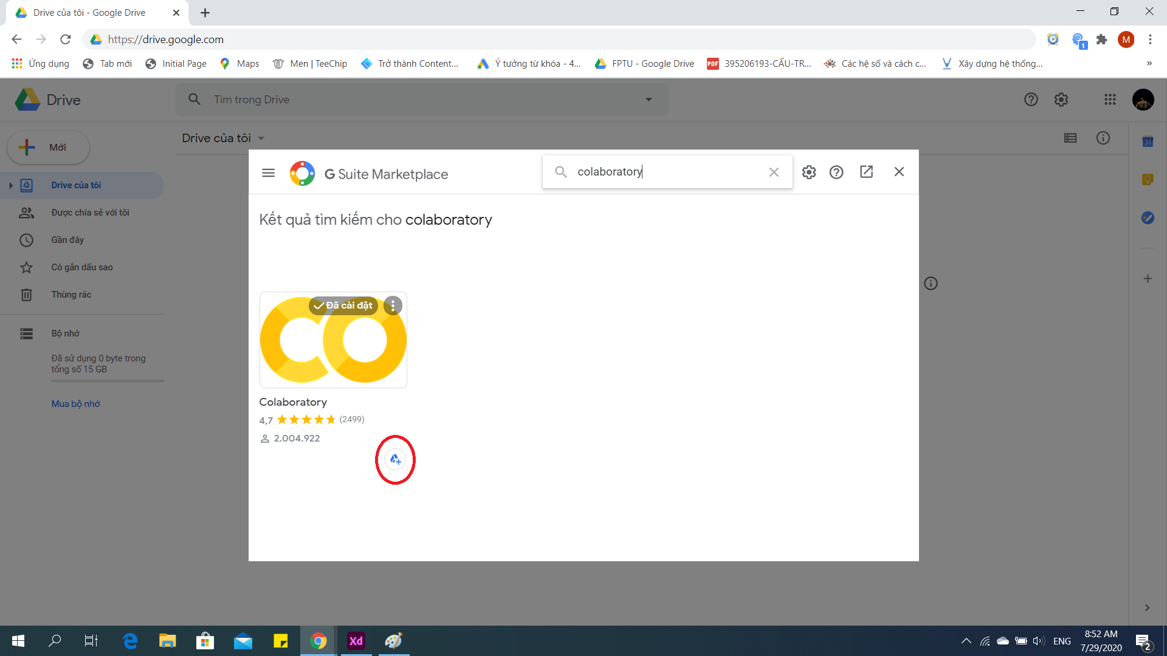
Task: Click the Tìm trong Drive search box
Action: click(422, 100)
